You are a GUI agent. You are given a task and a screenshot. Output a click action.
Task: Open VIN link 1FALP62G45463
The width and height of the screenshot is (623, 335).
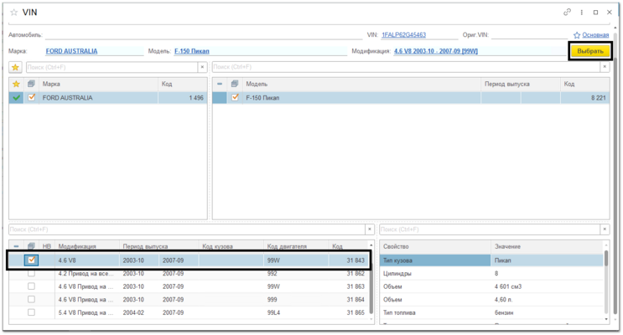click(x=403, y=35)
